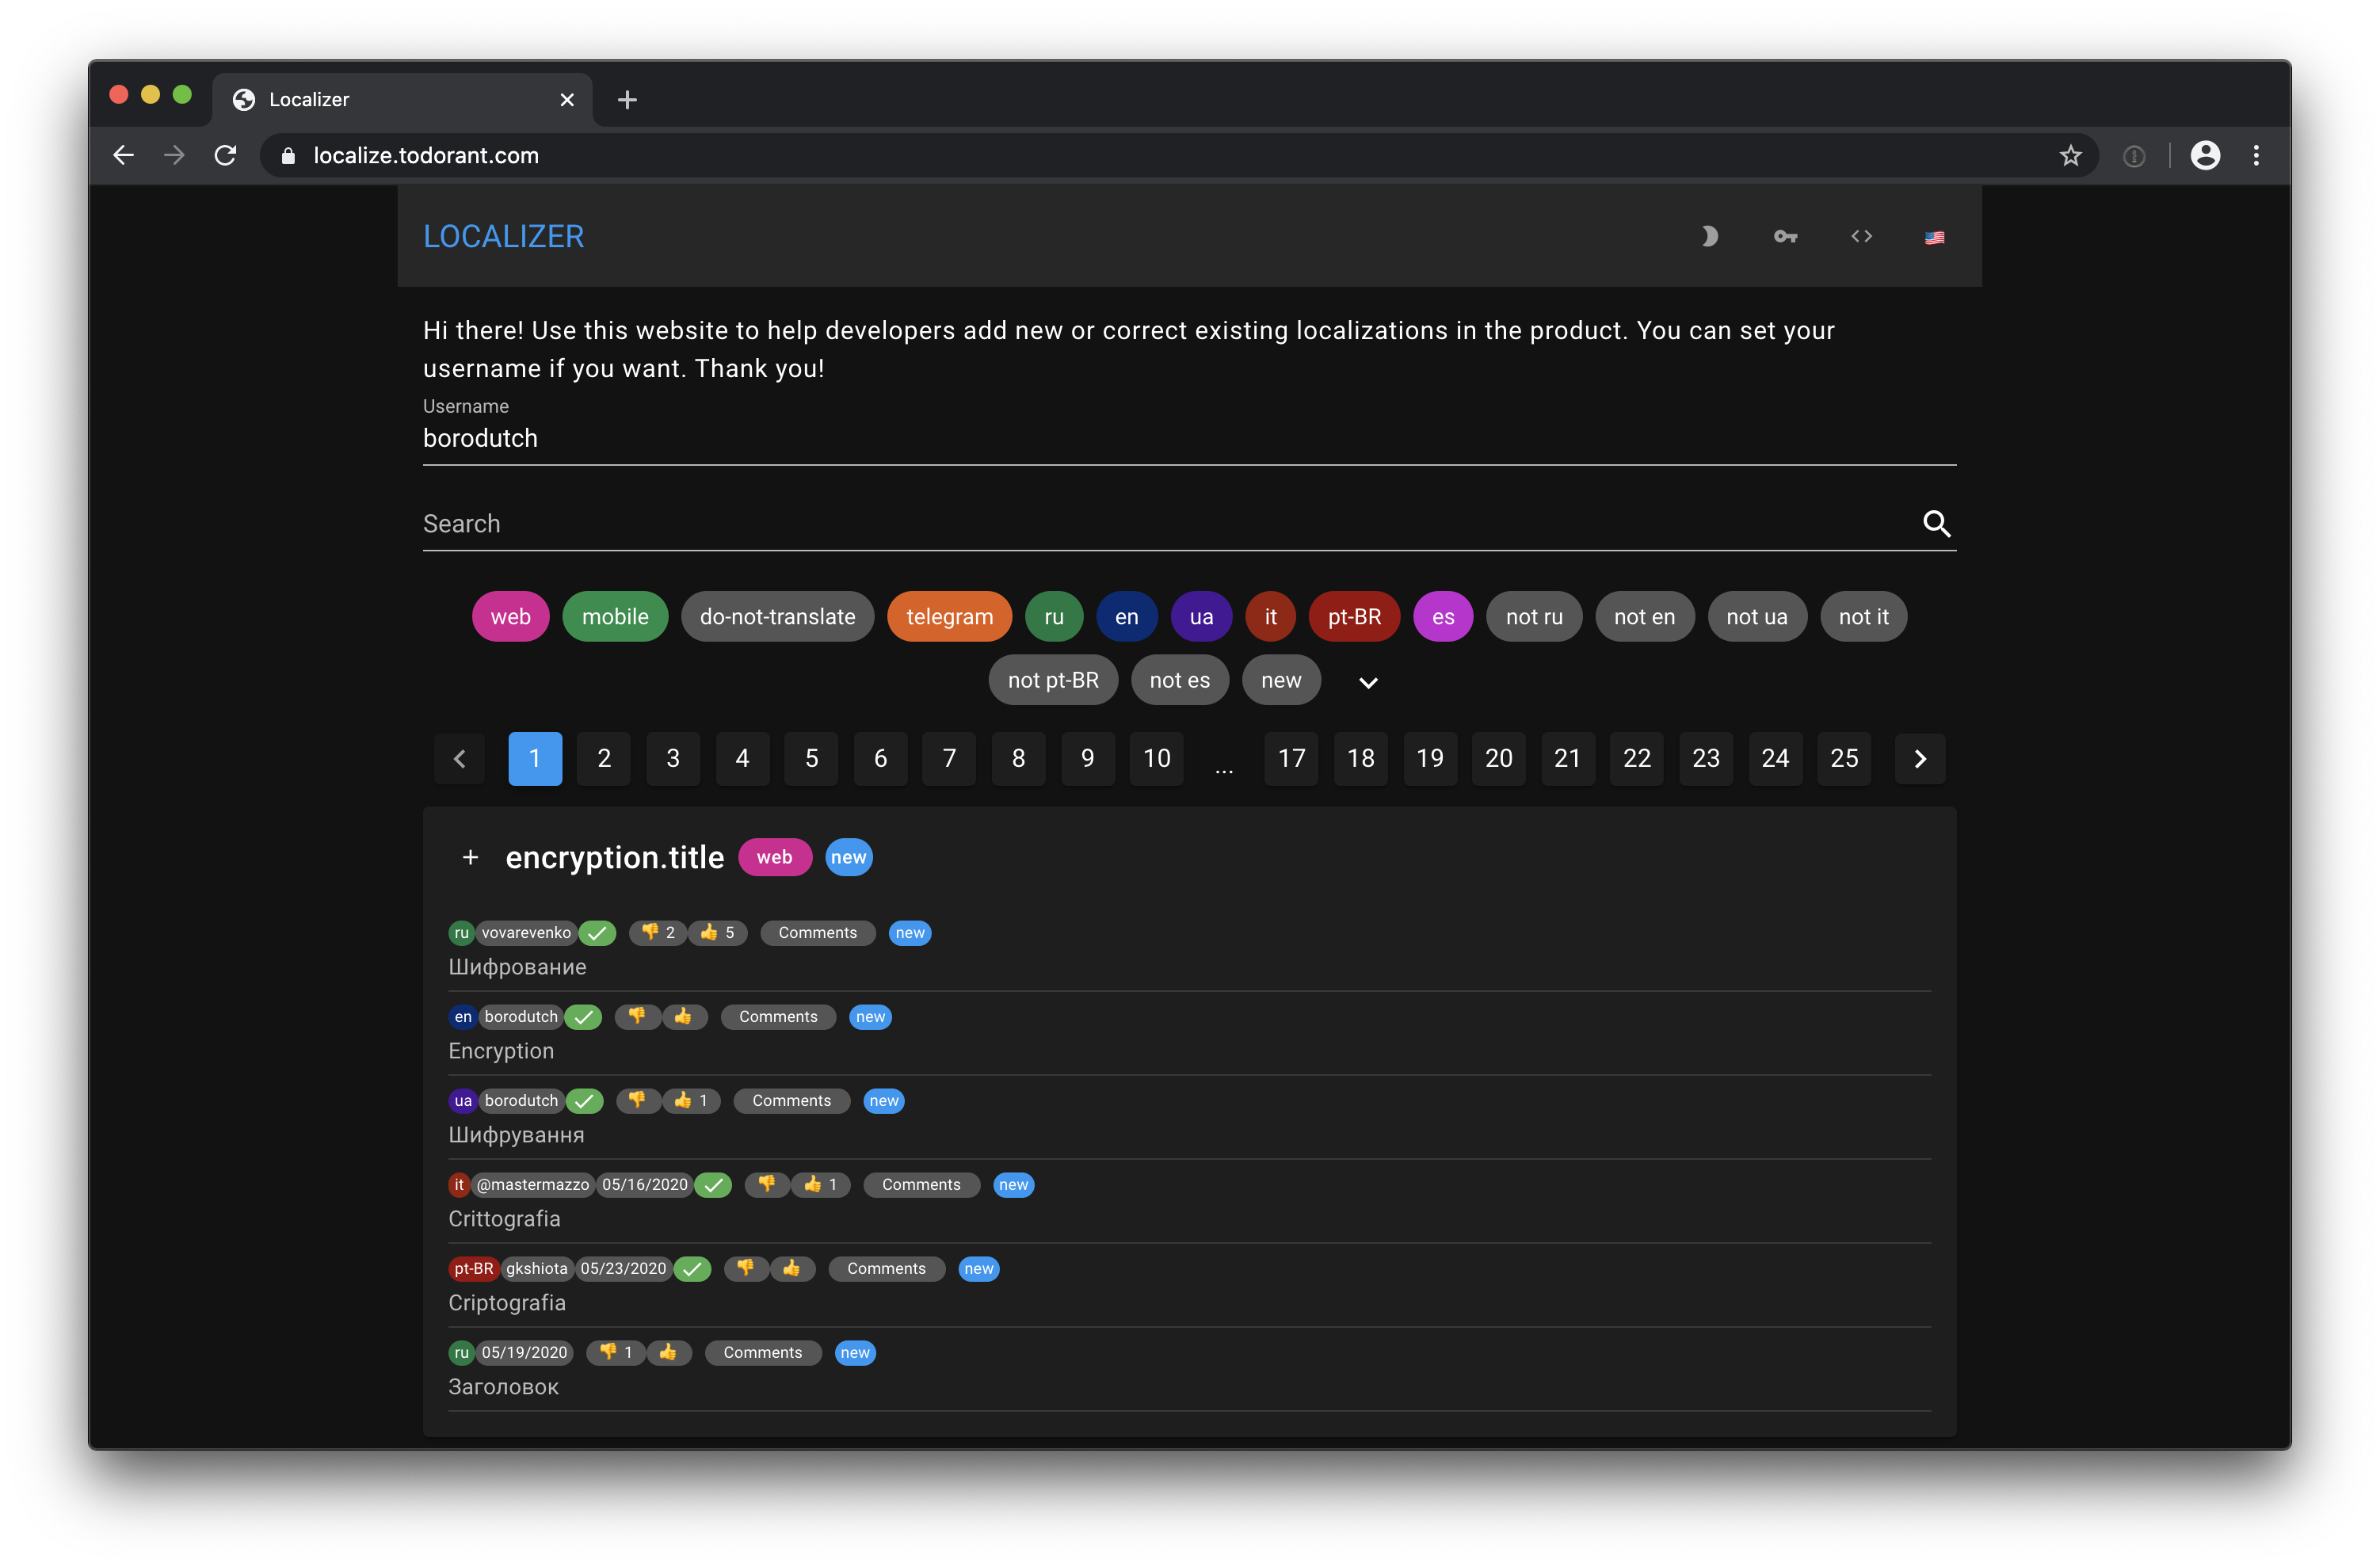Toggle the mobile tag filter
Screen dimensions: 2380x1567
[614, 616]
